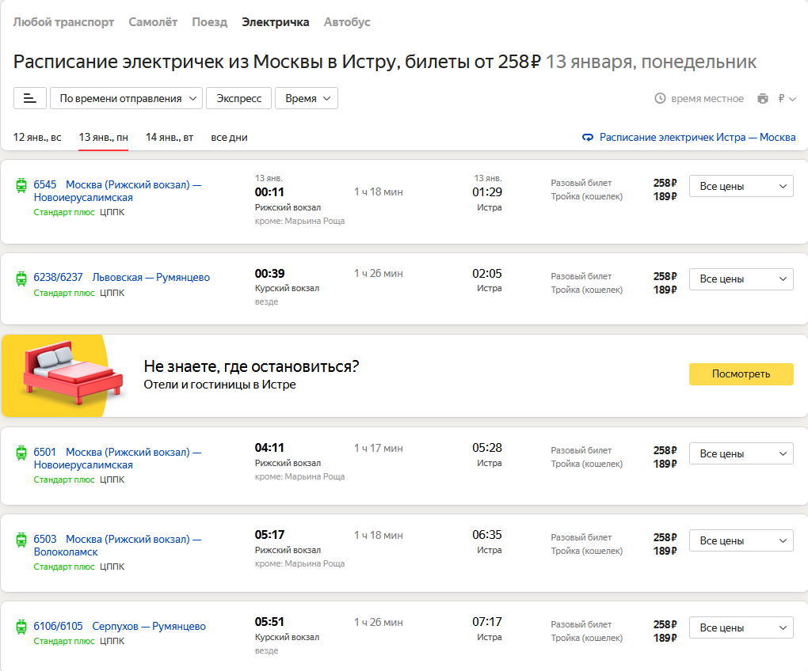Open train number 6238/6237 link
The height and width of the screenshot is (671, 808).
[x=59, y=278]
